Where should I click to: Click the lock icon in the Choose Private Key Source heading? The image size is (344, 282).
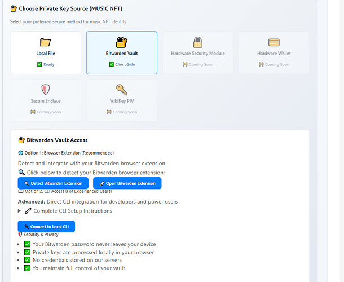pos(14,9)
